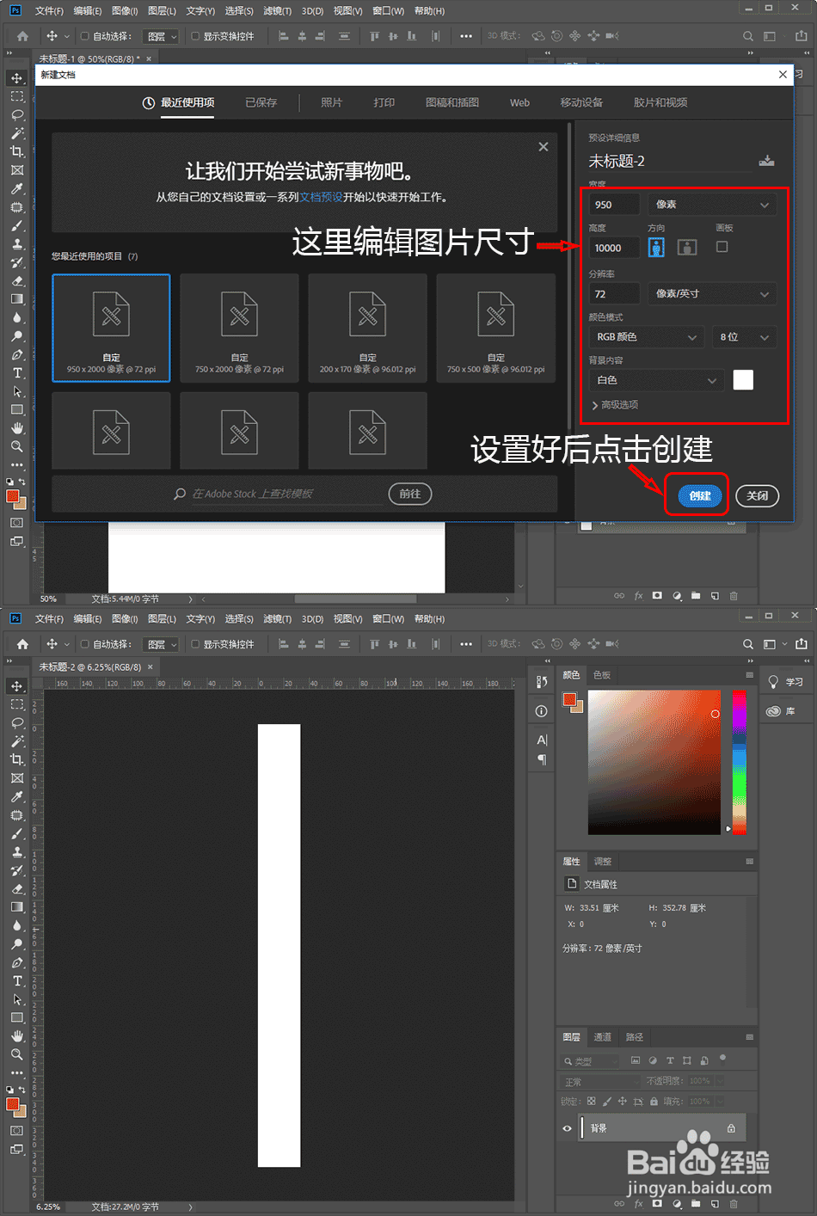Open the 8 位 bit depth dropdown
Image resolution: width=817 pixels, height=1216 pixels.
tap(744, 337)
